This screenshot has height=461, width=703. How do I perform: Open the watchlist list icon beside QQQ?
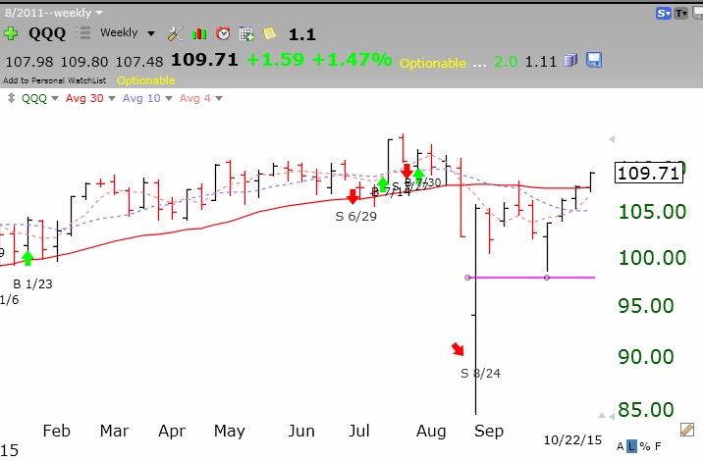(x=82, y=33)
